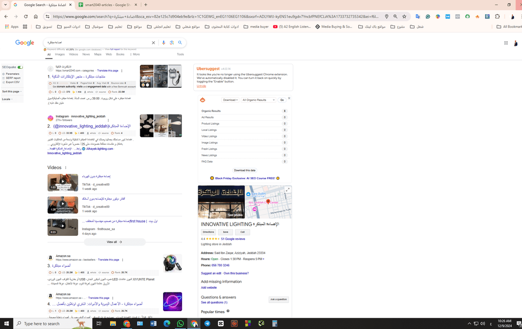Switch to the Videos results tab

(73, 54)
